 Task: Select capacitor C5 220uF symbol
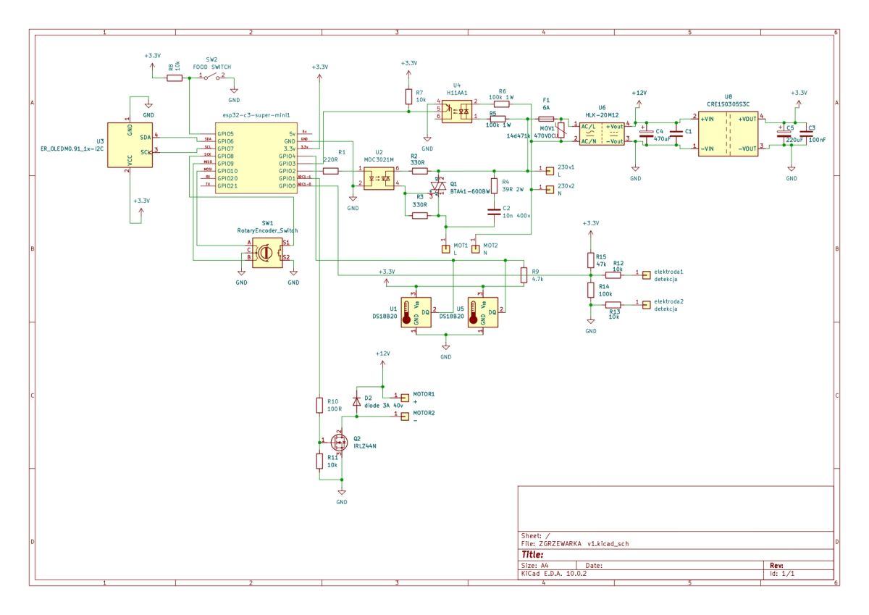point(783,133)
